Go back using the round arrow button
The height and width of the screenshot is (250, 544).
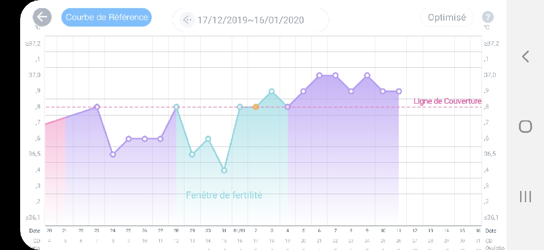pyautogui.click(x=42, y=17)
